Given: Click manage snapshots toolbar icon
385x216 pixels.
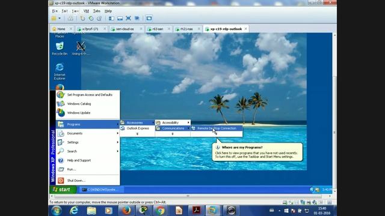Looking at the screenshot, I should tap(99, 19).
